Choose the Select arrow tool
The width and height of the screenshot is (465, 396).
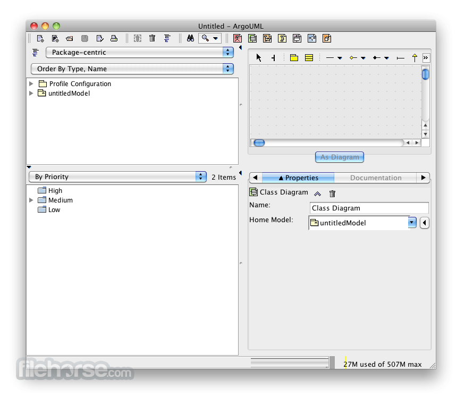[259, 57]
